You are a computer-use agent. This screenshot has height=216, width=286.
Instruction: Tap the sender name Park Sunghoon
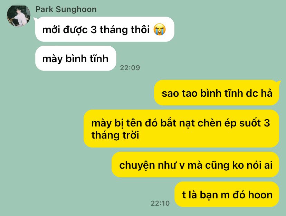(66, 9)
